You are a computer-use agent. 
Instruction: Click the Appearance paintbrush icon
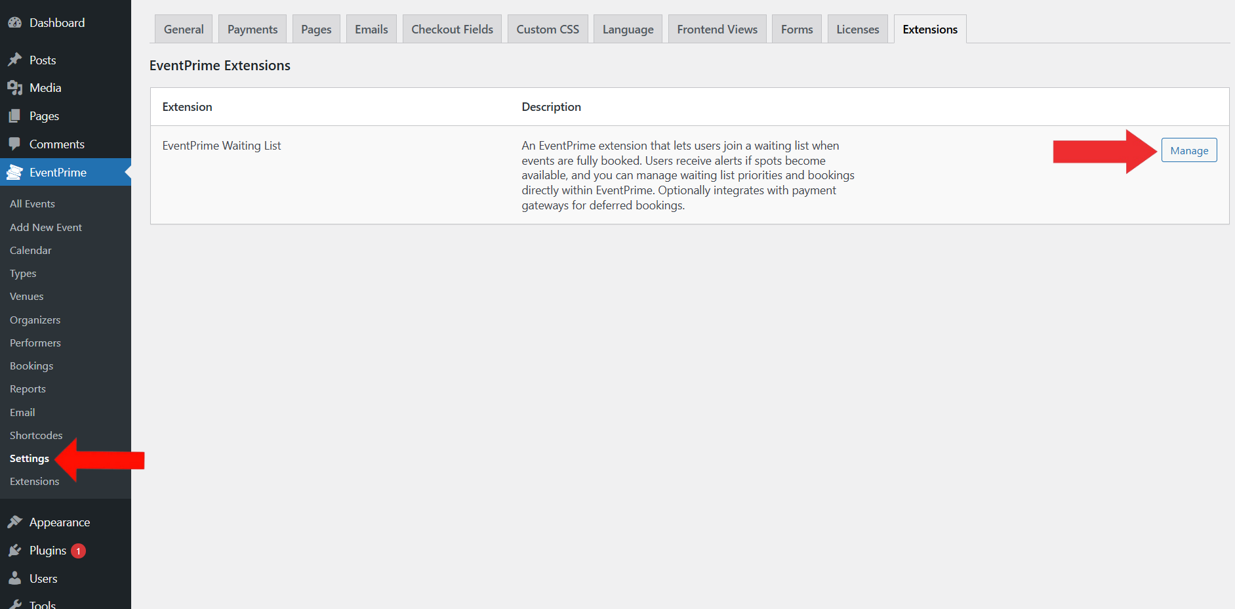tap(14, 522)
